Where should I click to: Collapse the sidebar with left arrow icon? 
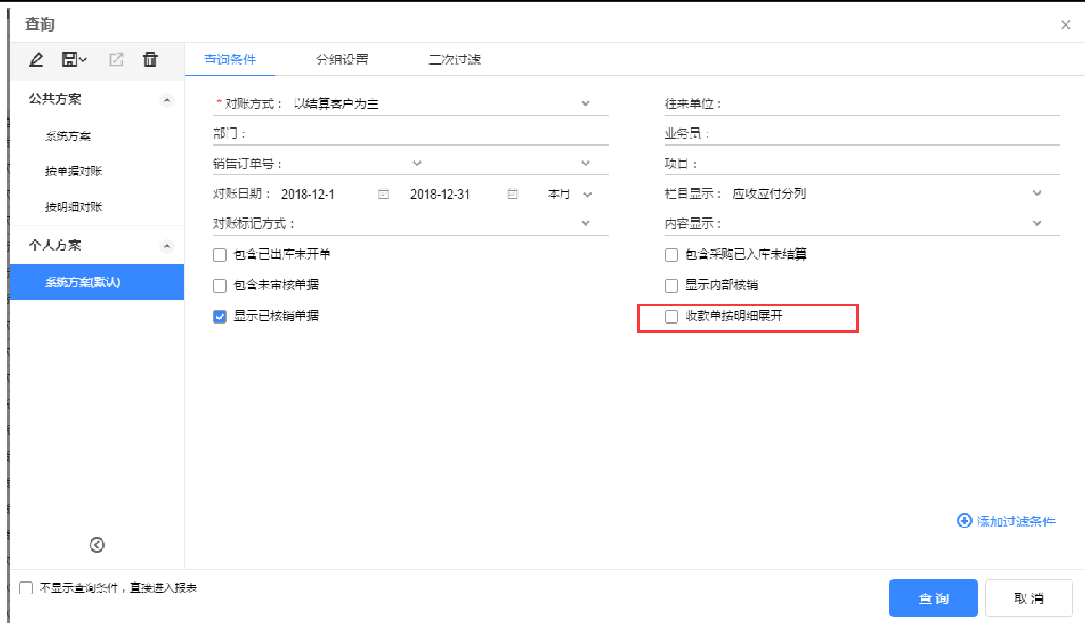(97, 545)
